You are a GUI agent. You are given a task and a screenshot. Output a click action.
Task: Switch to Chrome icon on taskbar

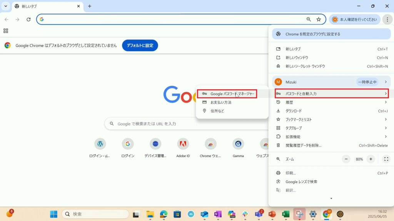pos(326,214)
